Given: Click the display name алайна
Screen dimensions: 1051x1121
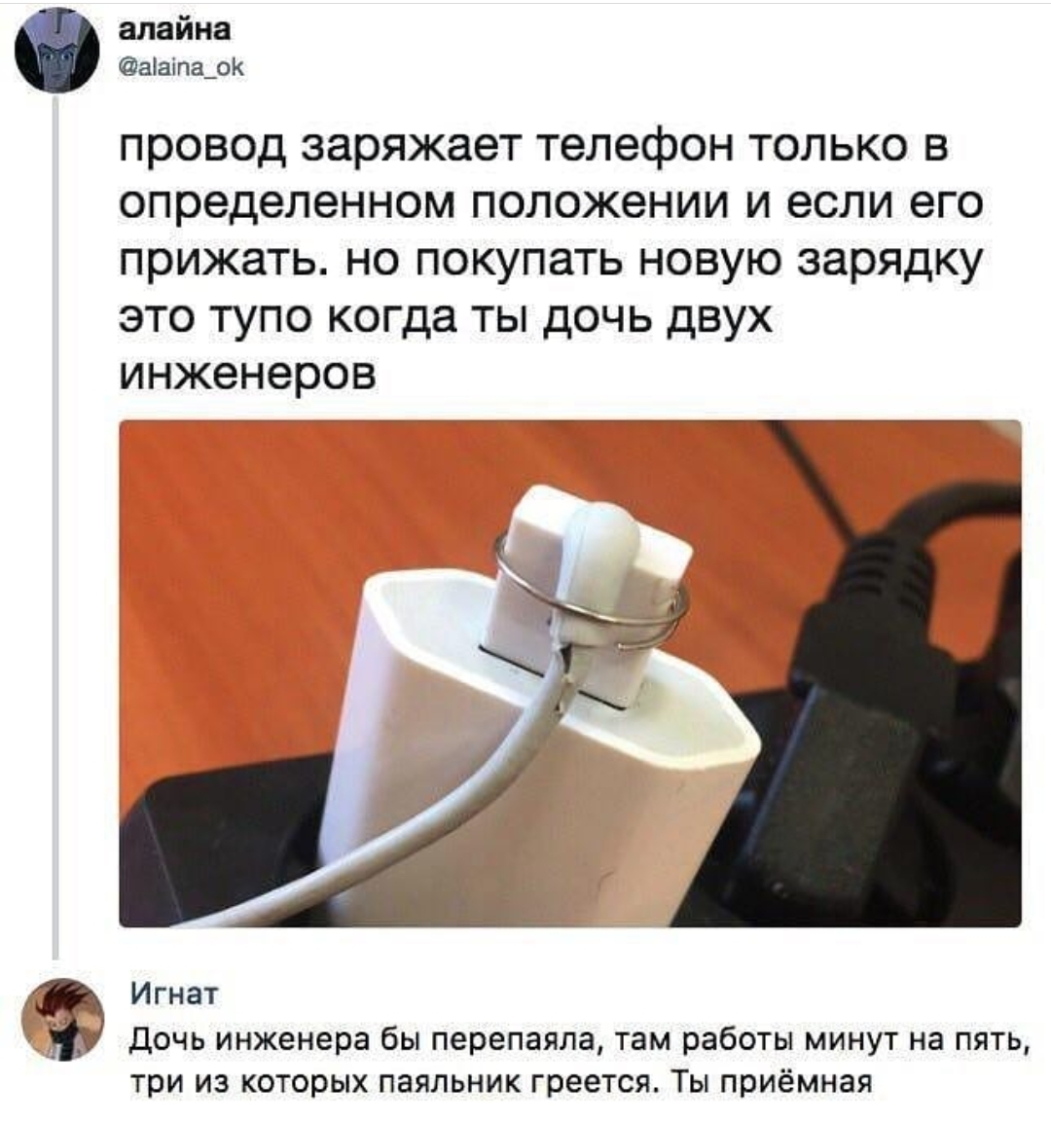Looking at the screenshot, I should (174, 30).
